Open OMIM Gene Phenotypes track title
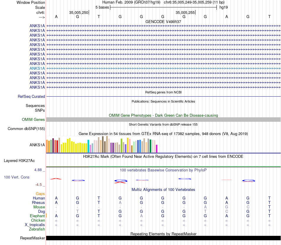This screenshot has width=281, height=245. (x=163, y=115)
